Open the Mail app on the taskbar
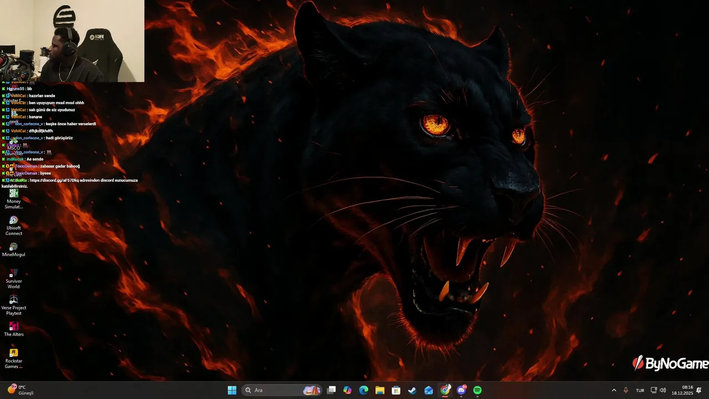The width and height of the screenshot is (709, 399). (428, 390)
